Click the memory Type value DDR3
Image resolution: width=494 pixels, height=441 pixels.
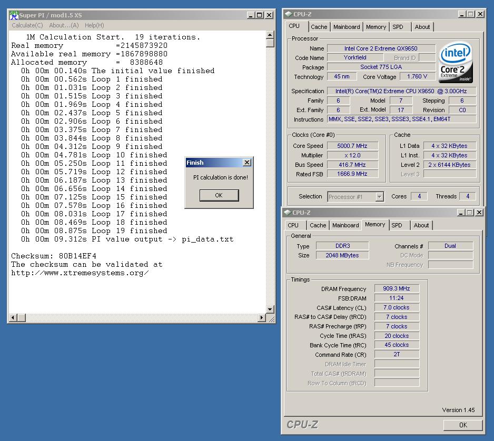click(342, 246)
